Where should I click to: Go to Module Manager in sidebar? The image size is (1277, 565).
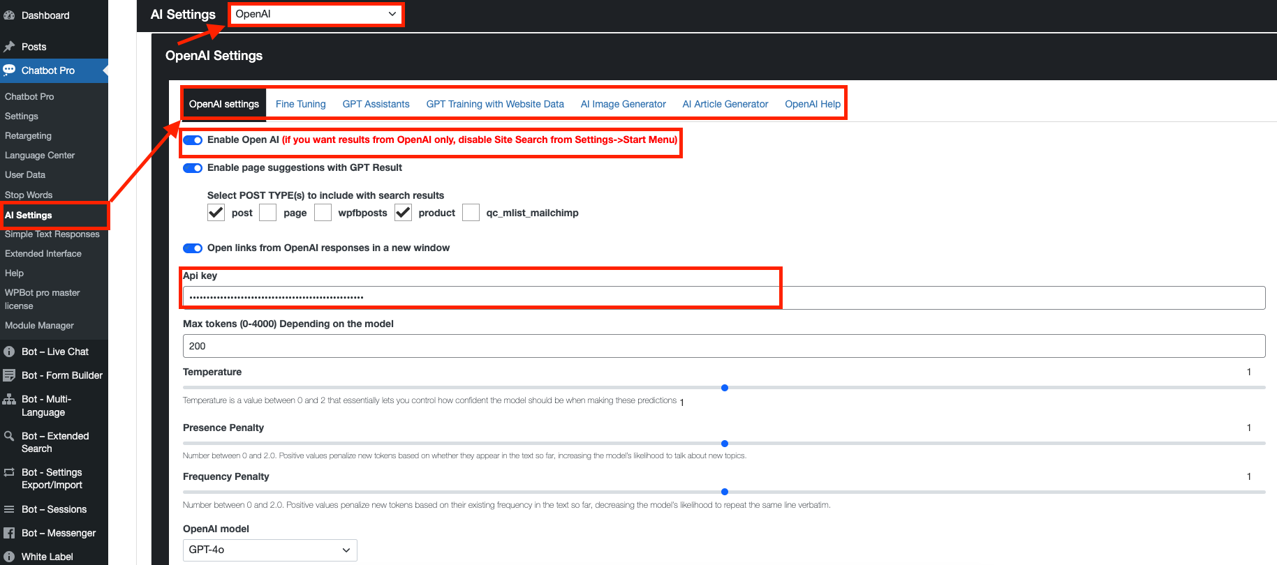click(39, 326)
